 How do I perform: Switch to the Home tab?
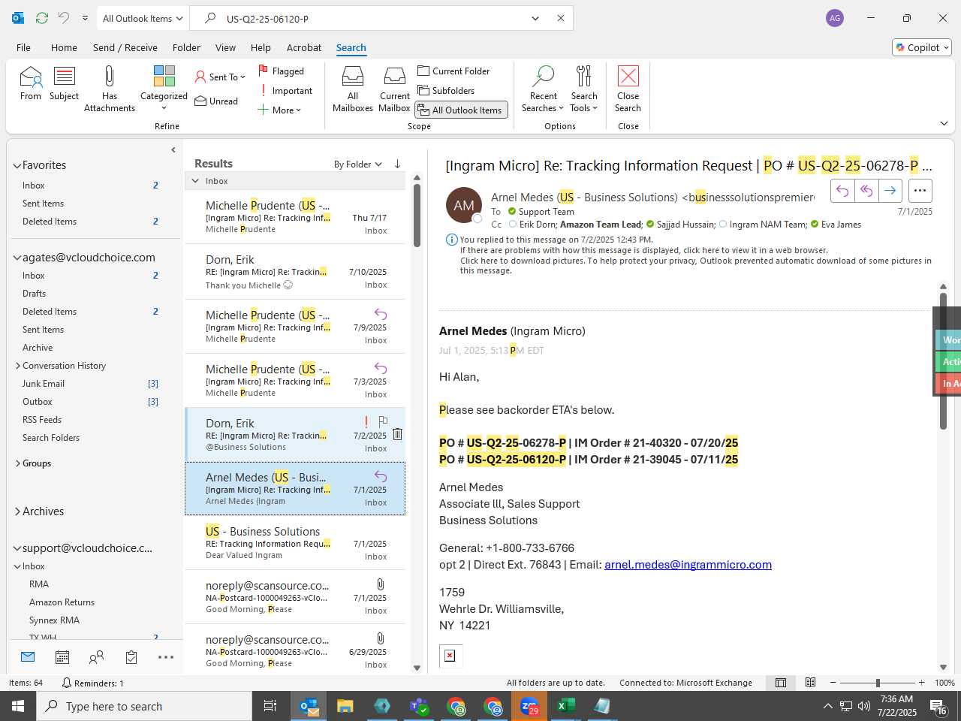[64, 47]
